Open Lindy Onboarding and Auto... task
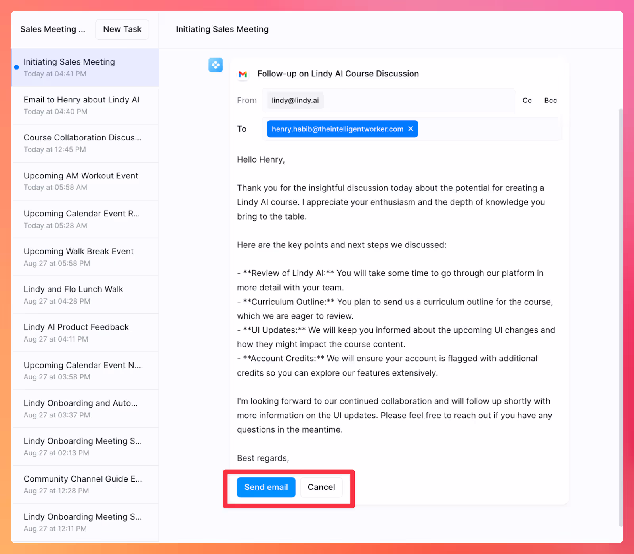Screen dimensions: 634x554 point(85,409)
